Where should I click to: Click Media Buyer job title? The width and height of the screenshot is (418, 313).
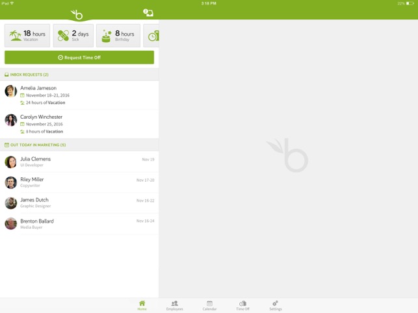pyautogui.click(x=31, y=227)
